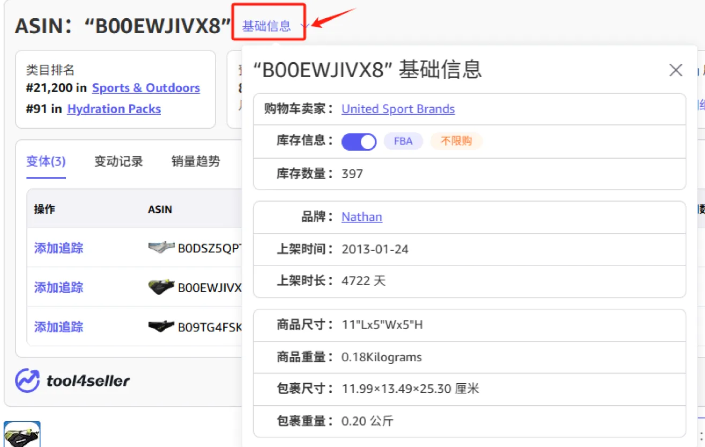Click the 包裹尺寸 value 11.99×13.49×25.30 厘米
Viewport: 705px width, 447px height.
pos(410,389)
